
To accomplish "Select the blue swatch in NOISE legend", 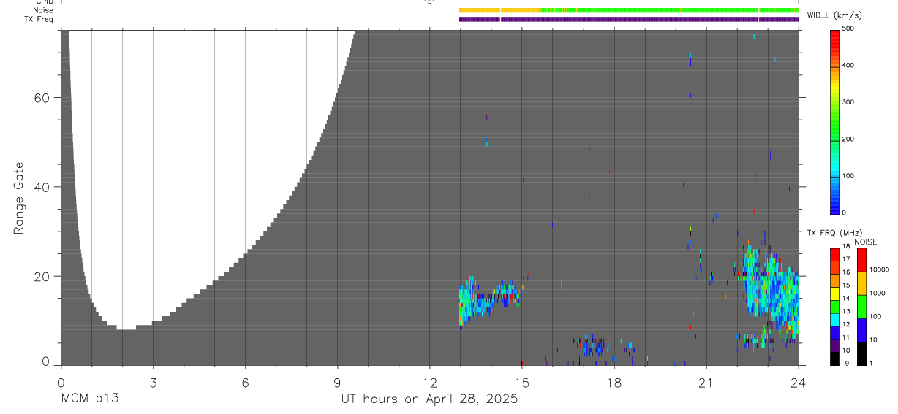I will [861, 330].
